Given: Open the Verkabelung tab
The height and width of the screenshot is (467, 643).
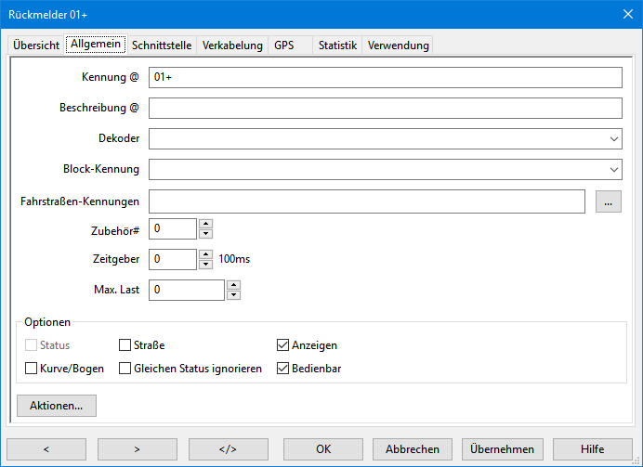Looking at the screenshot, I should [232, 45].
